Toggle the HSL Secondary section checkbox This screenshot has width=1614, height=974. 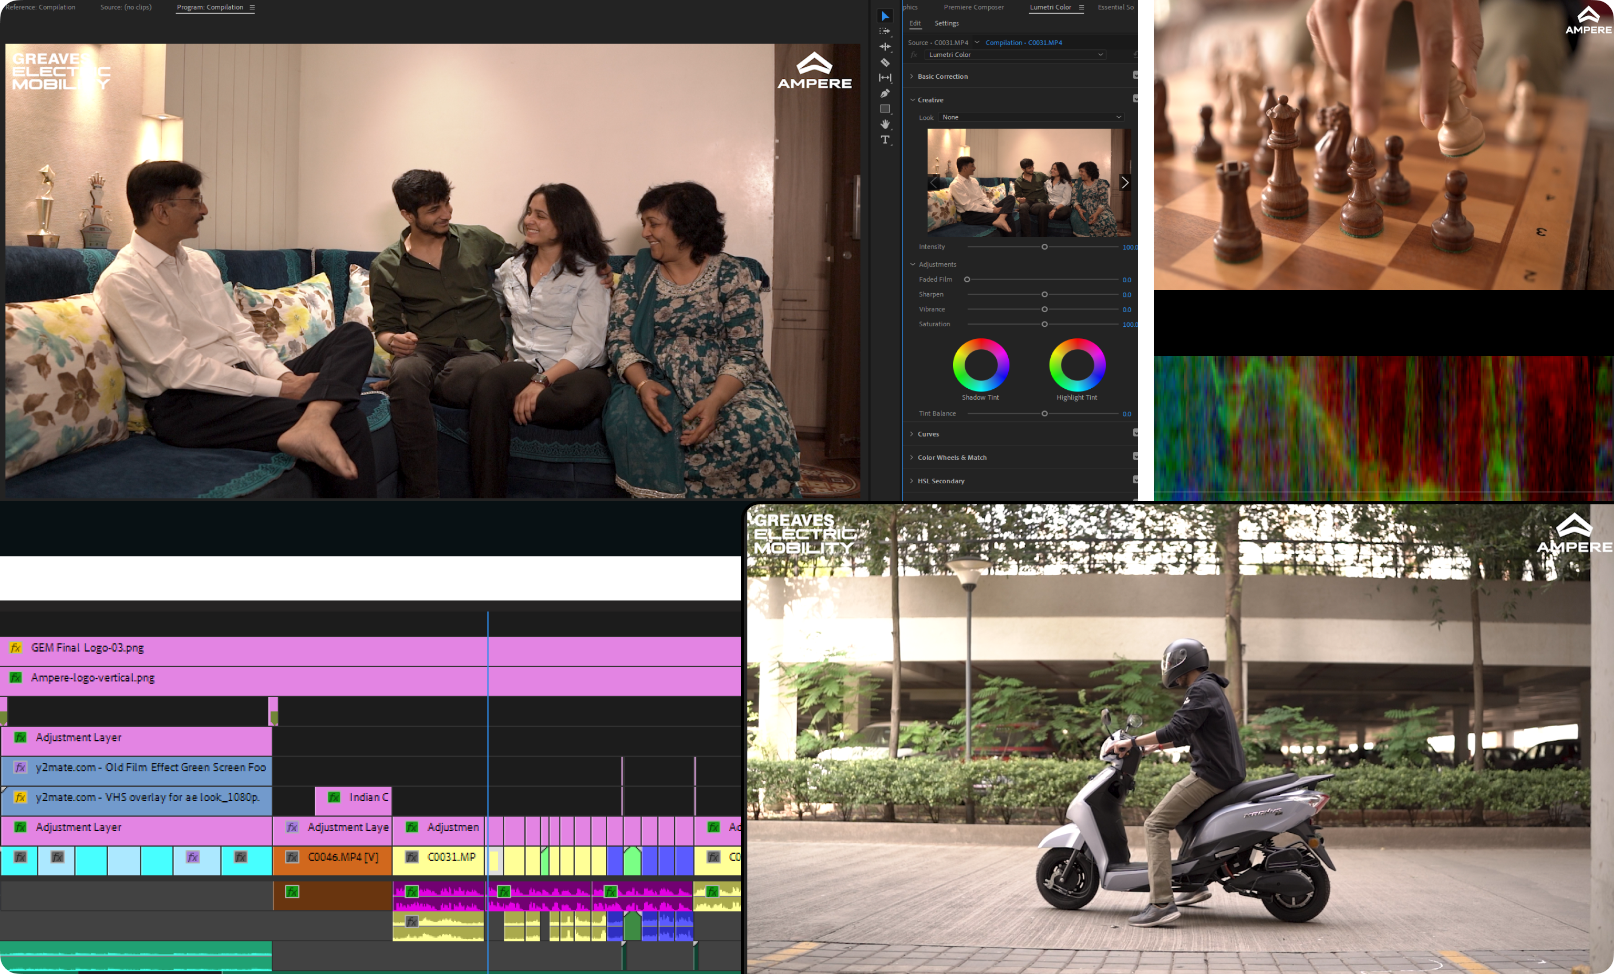click(1136, 480)
